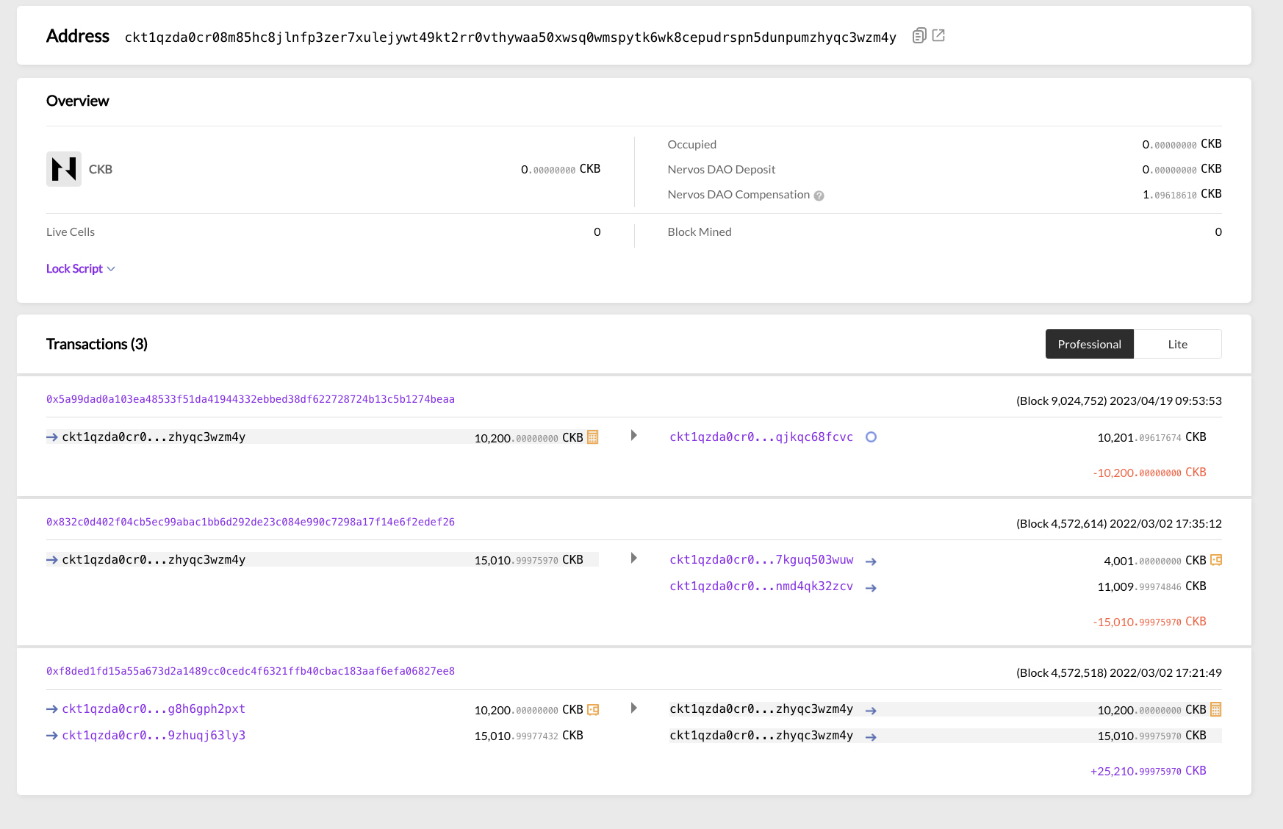Copy the address using the copy icon
Screen dimensions: 1283x829
click(x=919, y=35)
